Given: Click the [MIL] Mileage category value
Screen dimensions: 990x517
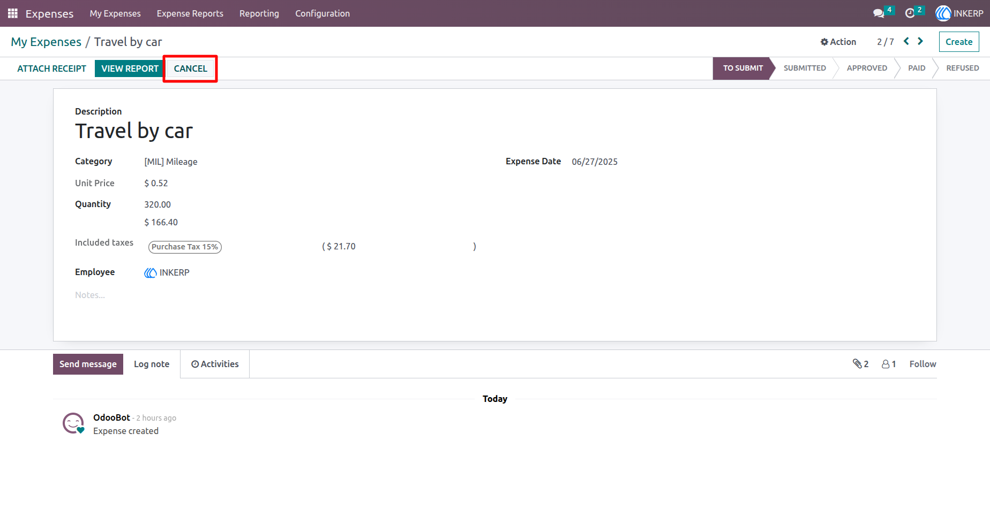Looking at the screenshot, I should click(x=171, y=162).
